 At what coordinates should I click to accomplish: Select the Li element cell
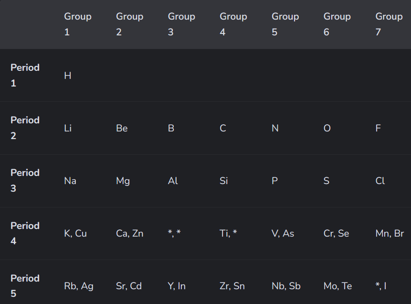pyautogui.click(x=68, y=128)
